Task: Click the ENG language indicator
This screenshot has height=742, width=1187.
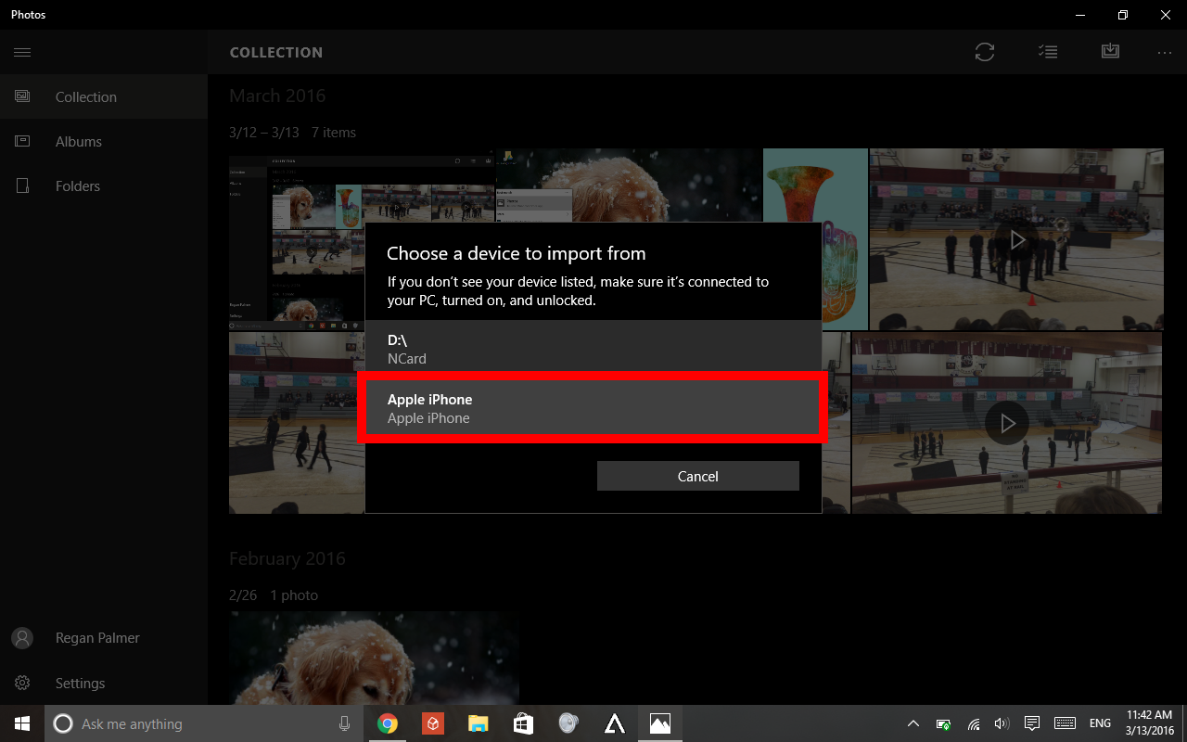Action: [x=1100, y=723]
